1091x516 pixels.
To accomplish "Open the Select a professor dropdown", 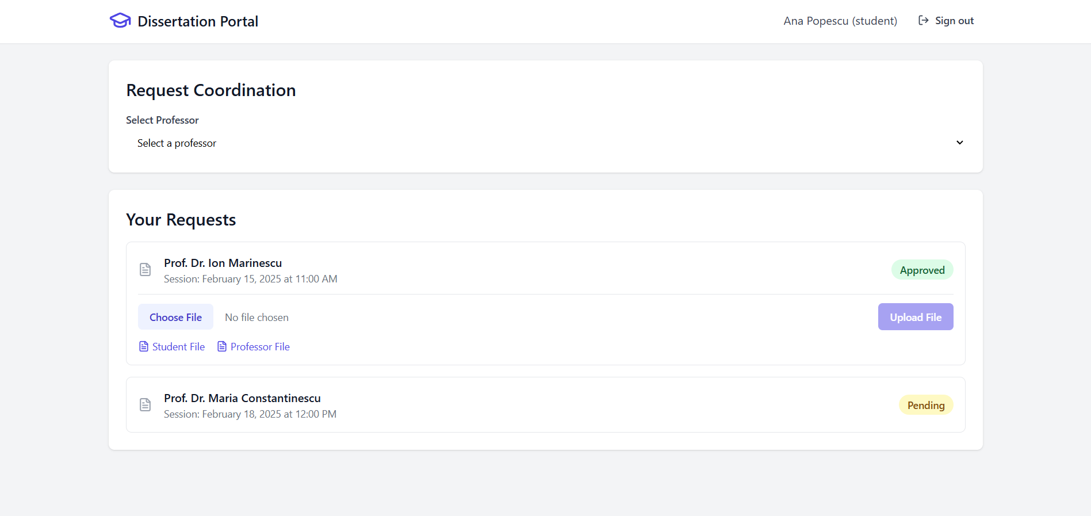I will point(545,143).
